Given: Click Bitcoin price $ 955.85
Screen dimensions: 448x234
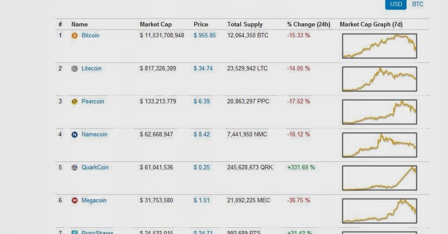Looking at the screenshot, I should click(205, 35).
